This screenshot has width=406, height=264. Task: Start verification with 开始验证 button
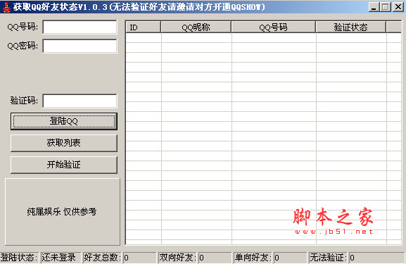click(64, 165)
